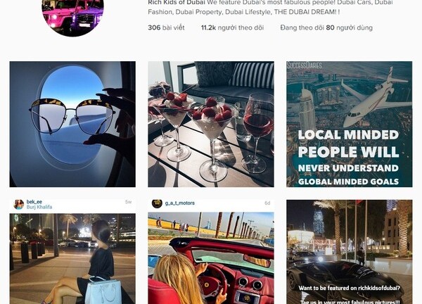View the 306 bài viết posts count

166,27
